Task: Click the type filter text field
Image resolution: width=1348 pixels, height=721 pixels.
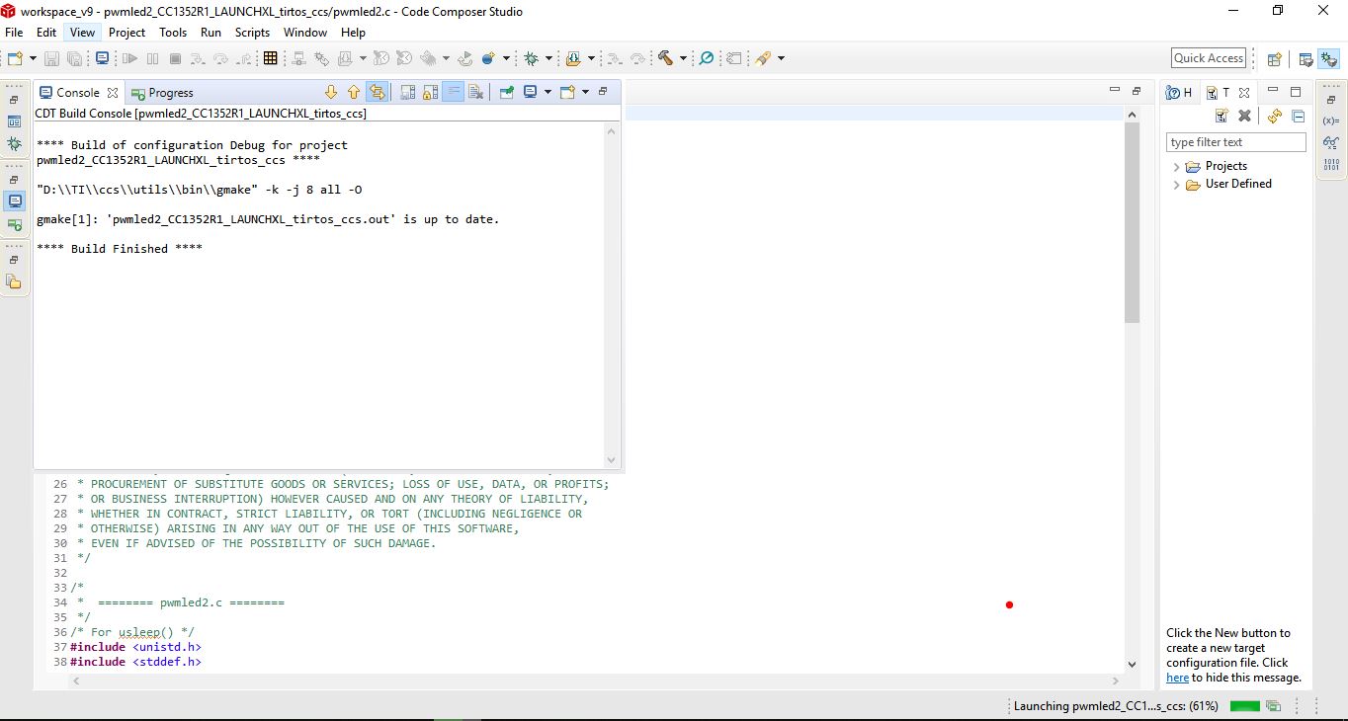Action: coord(1233,141)
